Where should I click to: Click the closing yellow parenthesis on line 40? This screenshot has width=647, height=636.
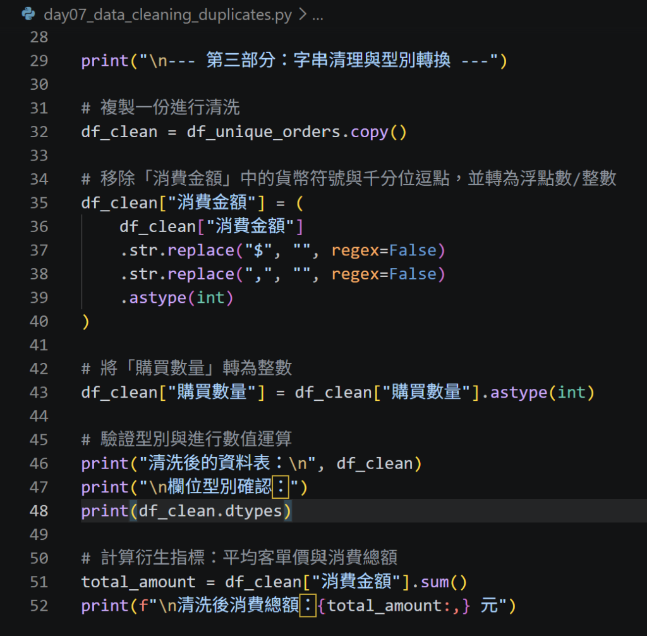click(x=85, y=321)
